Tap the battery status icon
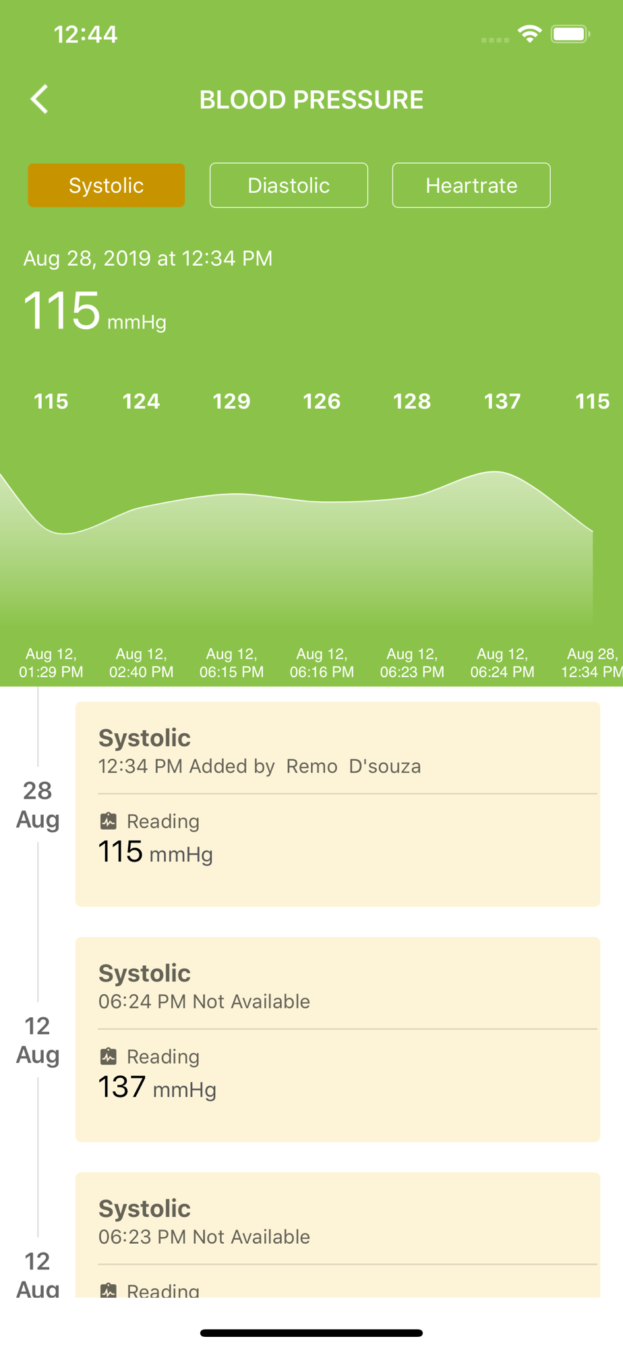 tap(570, 34)
